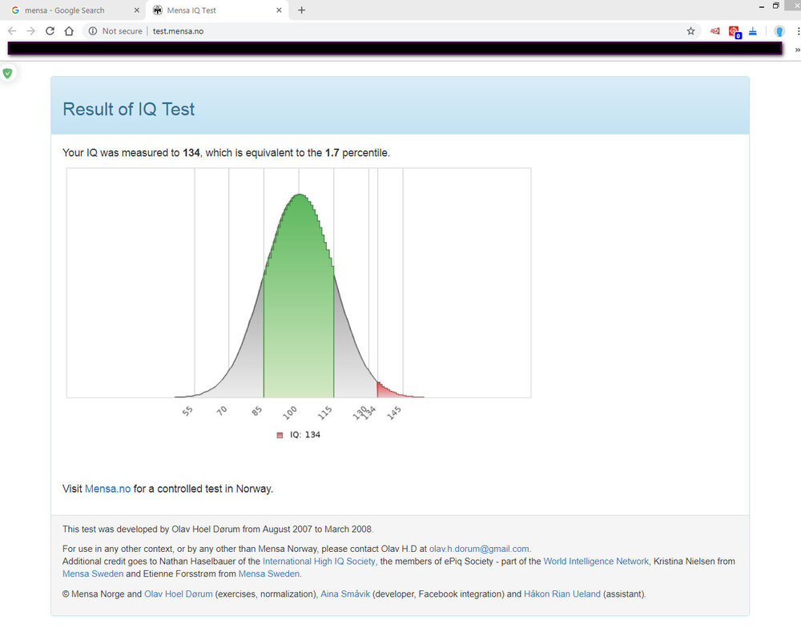Screen dimensions: 801x644
Task: Expand the bookmarks overflow chevron
Action: pos(797,50)
